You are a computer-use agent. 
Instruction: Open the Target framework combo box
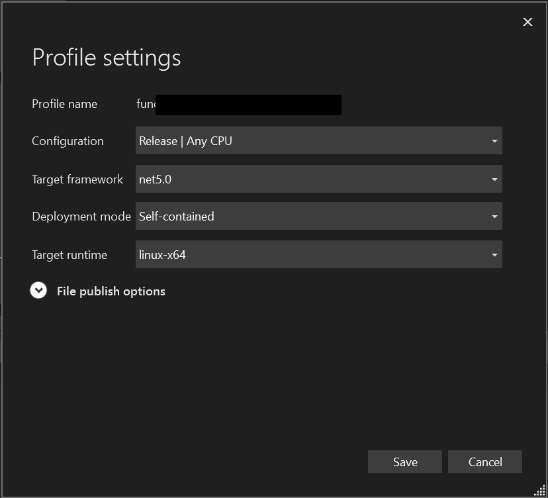[318, 179]
